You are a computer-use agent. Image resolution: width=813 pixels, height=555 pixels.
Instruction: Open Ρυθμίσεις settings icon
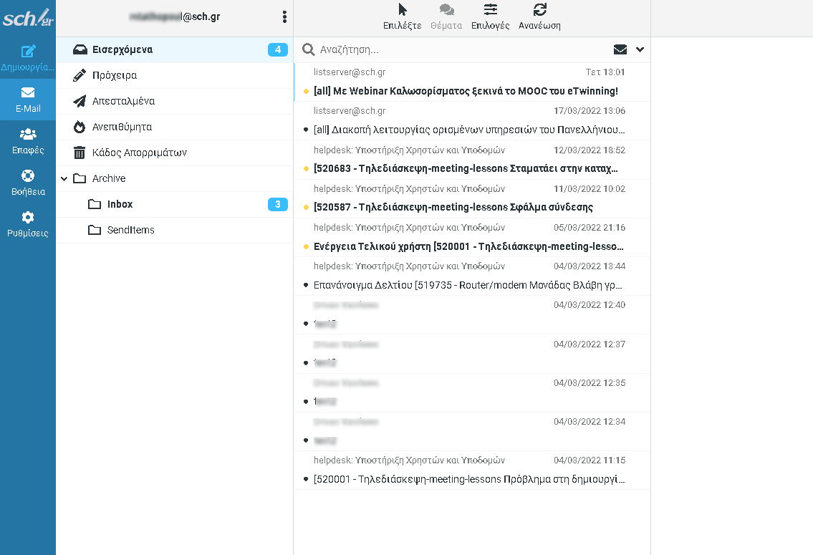click(x=27, y=223)
